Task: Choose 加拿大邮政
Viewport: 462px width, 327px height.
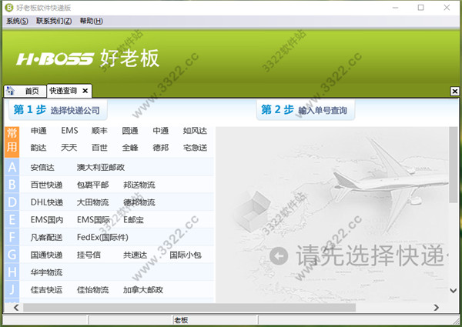Action: click(x=143, y=290)
